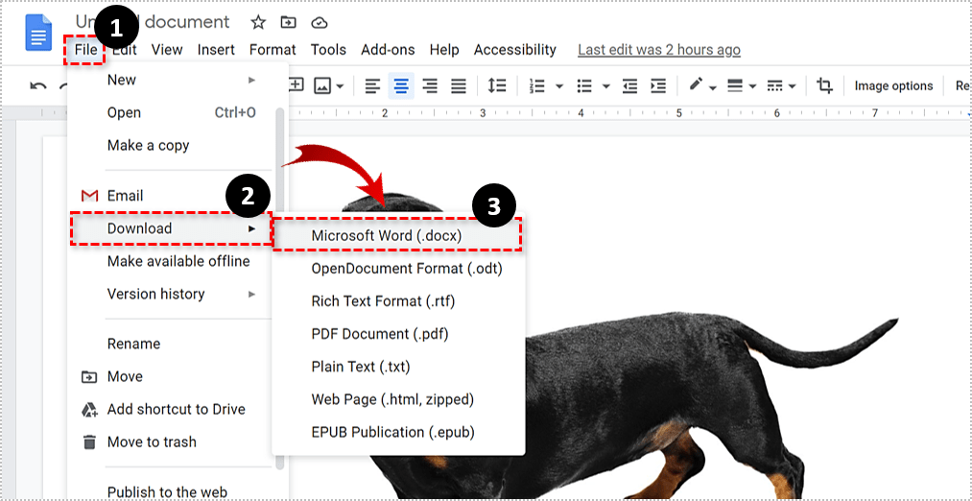Choose Microsoft Word (.docx) download format
Image resolution: width=972 pixels, height=501 pixels.
tap(386, 235)
